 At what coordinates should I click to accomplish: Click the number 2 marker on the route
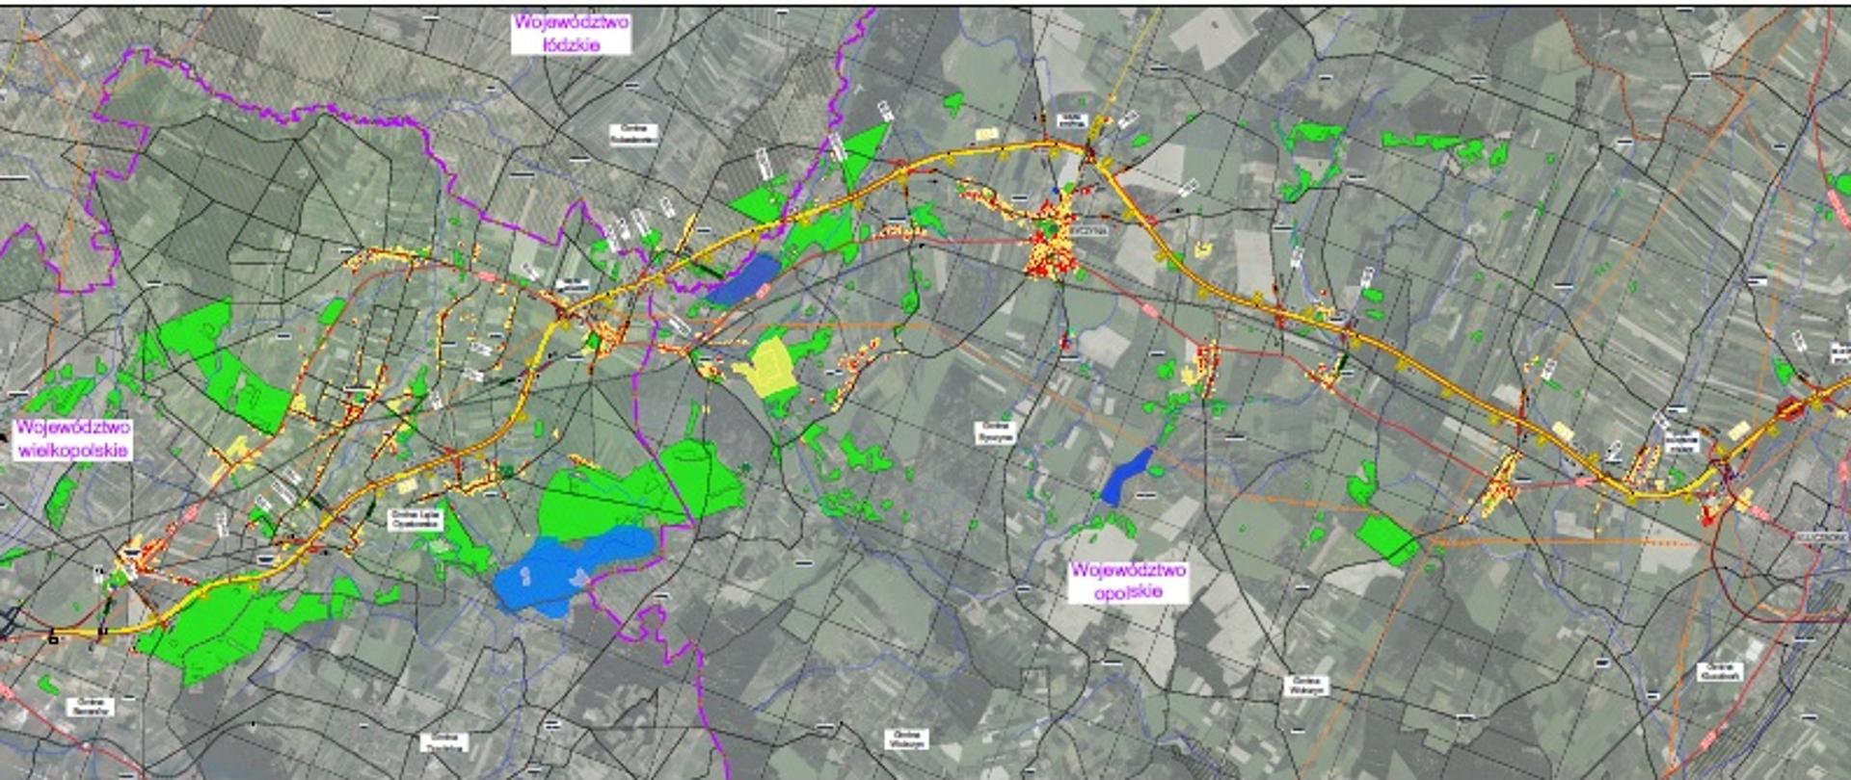tap(1614, 451)
